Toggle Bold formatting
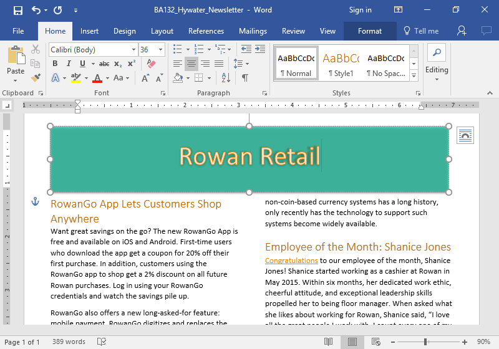Screen dimensions: 499x349 click(55, 64)
